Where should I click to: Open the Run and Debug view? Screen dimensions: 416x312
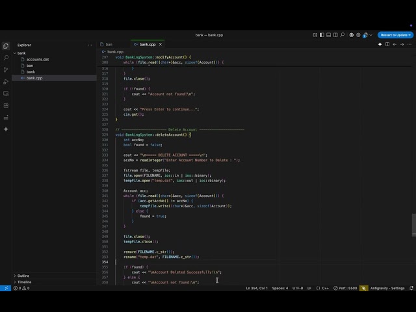tap(6, 82)
